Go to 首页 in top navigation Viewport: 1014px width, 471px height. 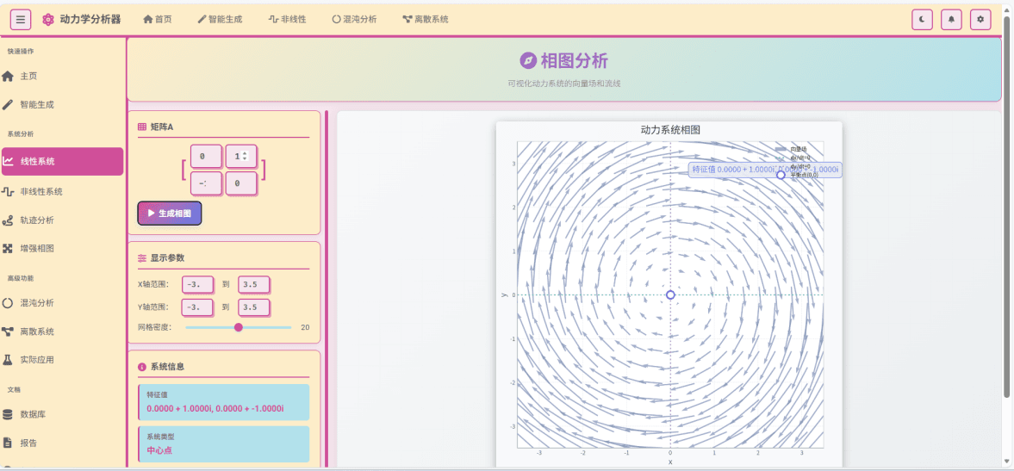(158, 20)
